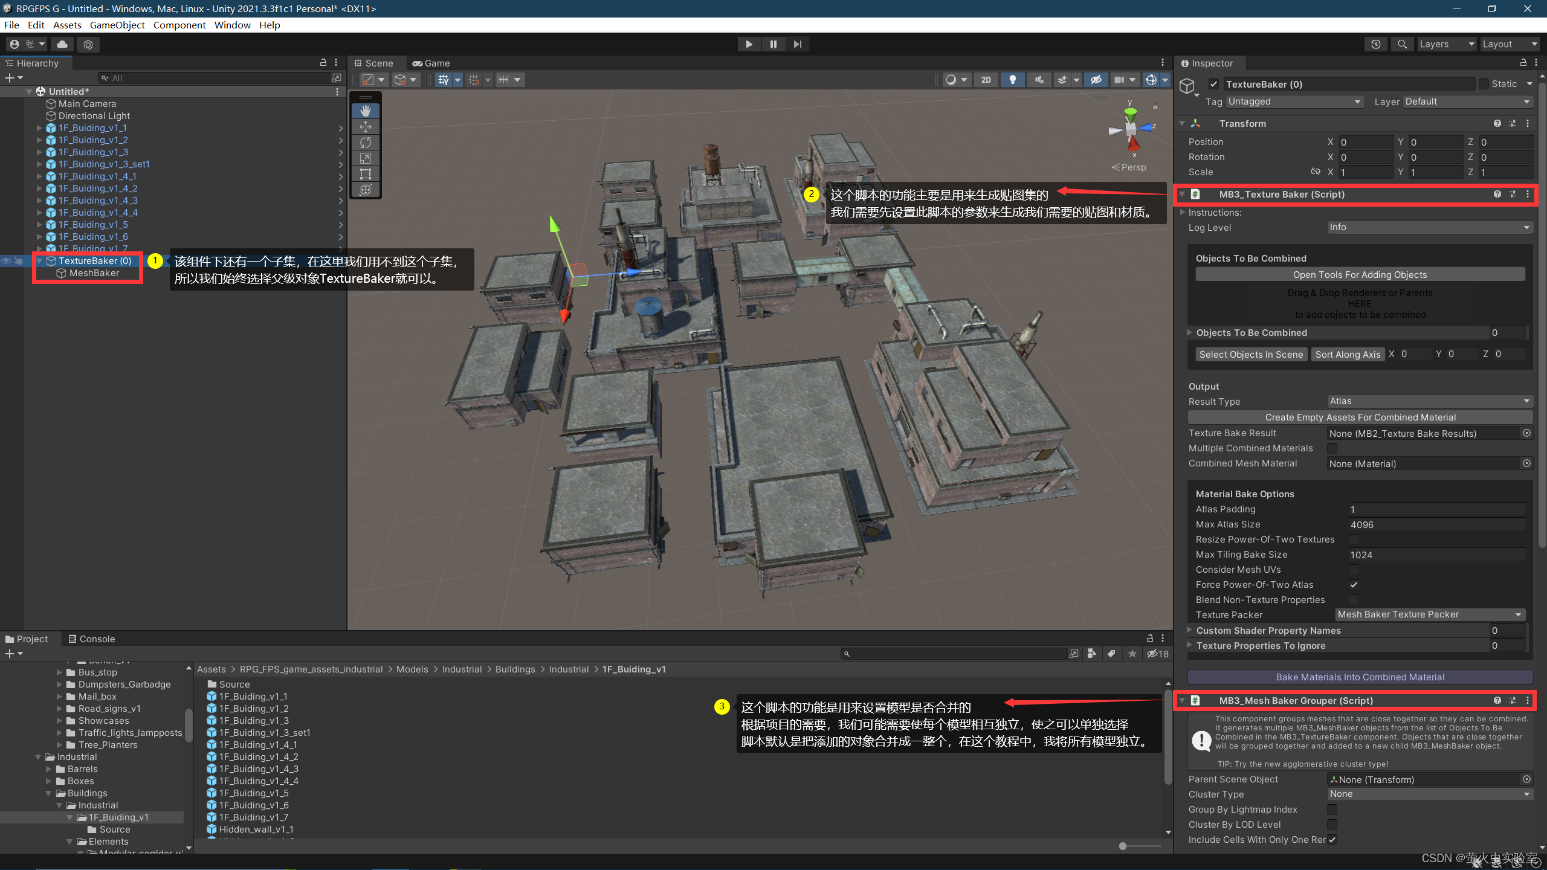Viewport: 1547px width, 870px height.
Task: Toggle scene lighting bulb icon
Action: [1013, 80]
